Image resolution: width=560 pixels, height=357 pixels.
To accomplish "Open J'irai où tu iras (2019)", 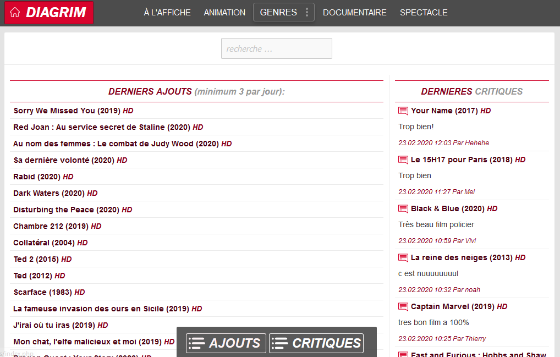I will pos(61,325).
